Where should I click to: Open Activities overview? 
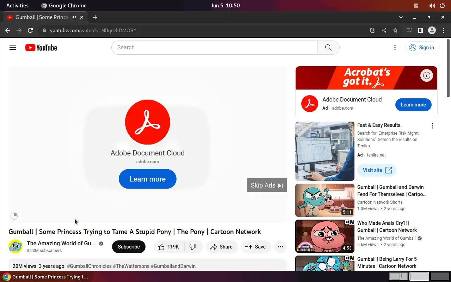(x=17, y=5)
